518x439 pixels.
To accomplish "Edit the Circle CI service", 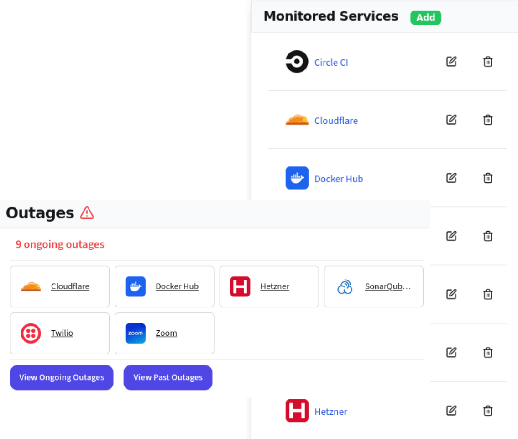I will pos(451,62).
